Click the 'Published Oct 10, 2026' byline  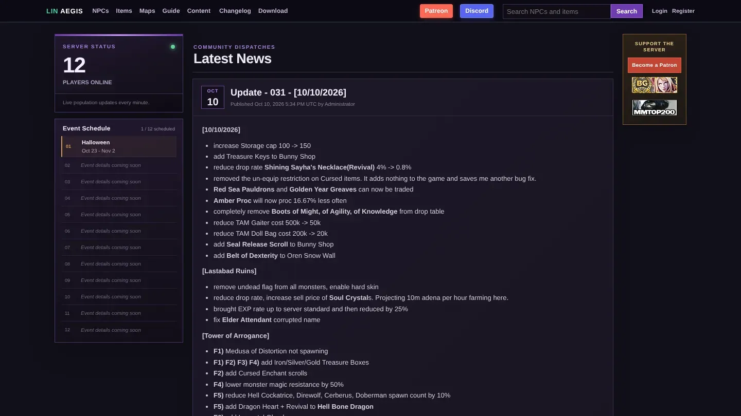point(293,104)
